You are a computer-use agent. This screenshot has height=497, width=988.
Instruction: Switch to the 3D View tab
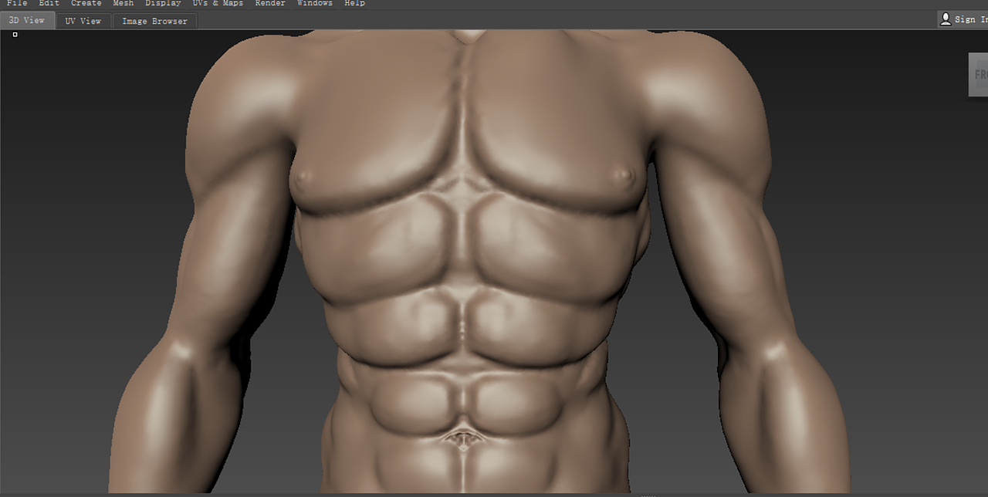point(27,21)
